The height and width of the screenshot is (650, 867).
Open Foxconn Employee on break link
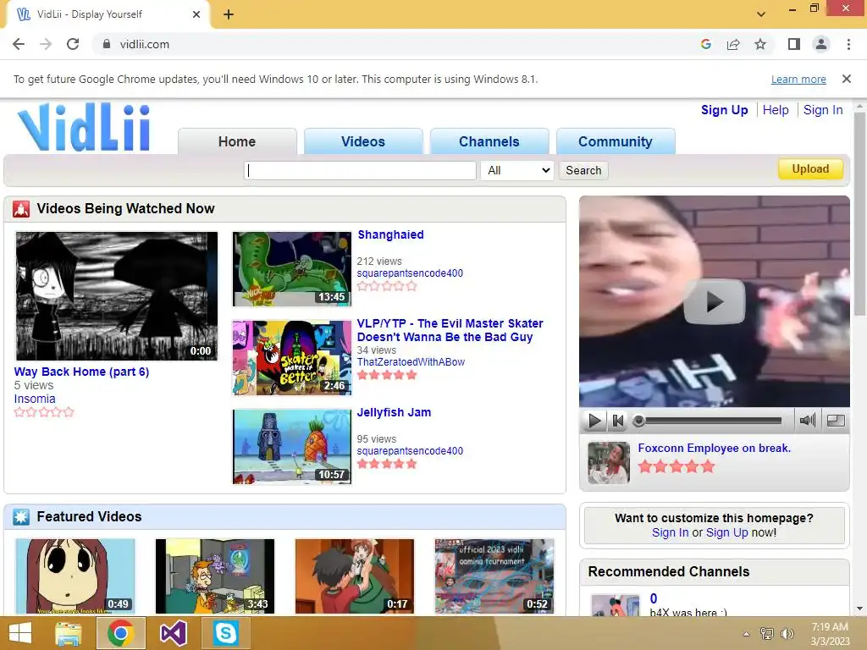tap(715, 449)
